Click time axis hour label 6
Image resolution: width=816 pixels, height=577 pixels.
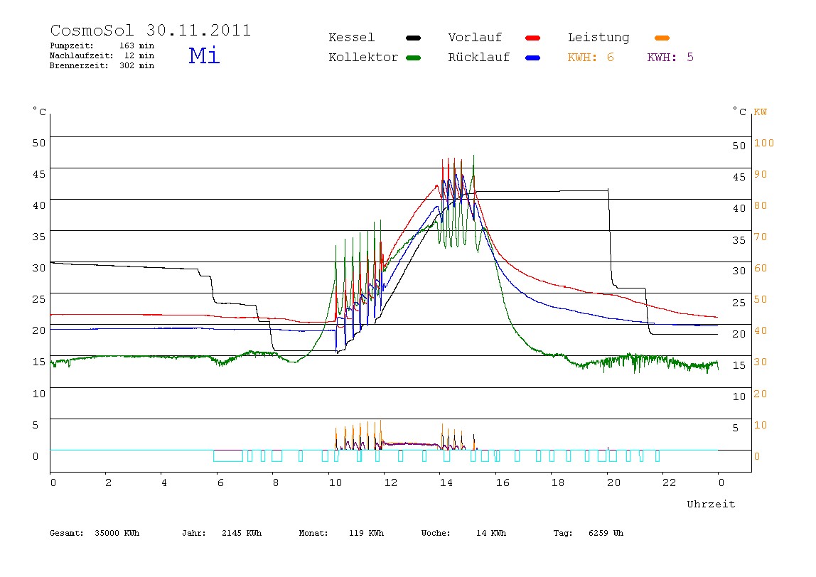220,482
